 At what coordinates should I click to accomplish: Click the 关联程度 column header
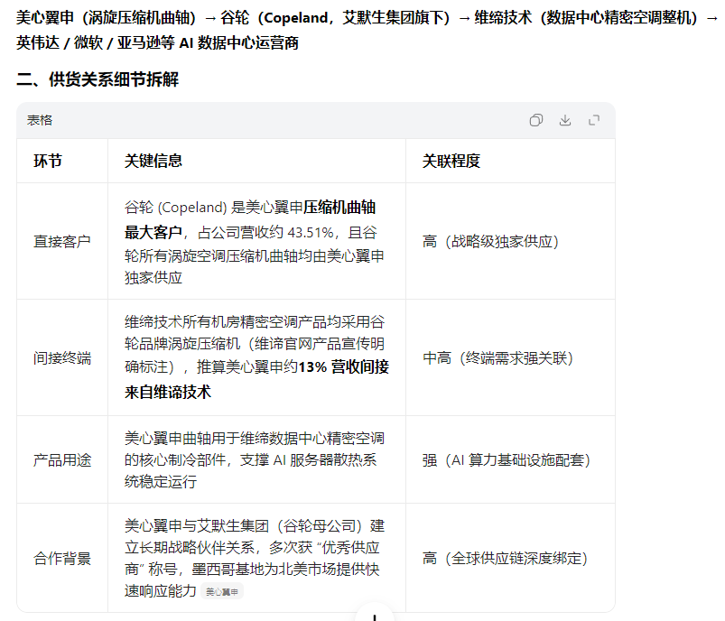[x=451, y=161]
